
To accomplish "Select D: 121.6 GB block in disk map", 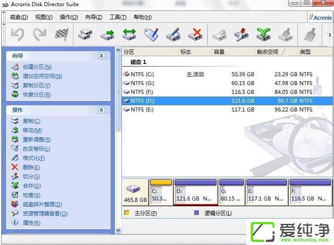I will click(195, 193).
